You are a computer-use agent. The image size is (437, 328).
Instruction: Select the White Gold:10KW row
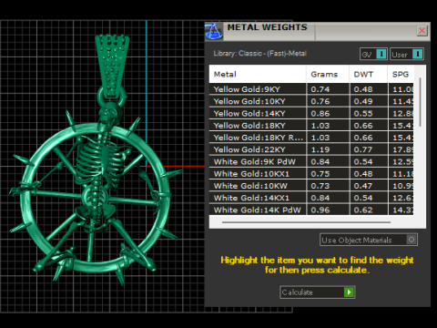pos(311,186)
